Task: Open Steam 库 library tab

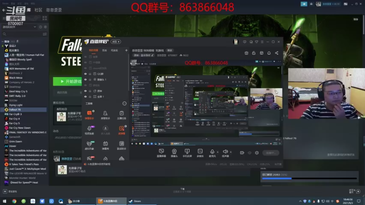Action: click(29, 10)
